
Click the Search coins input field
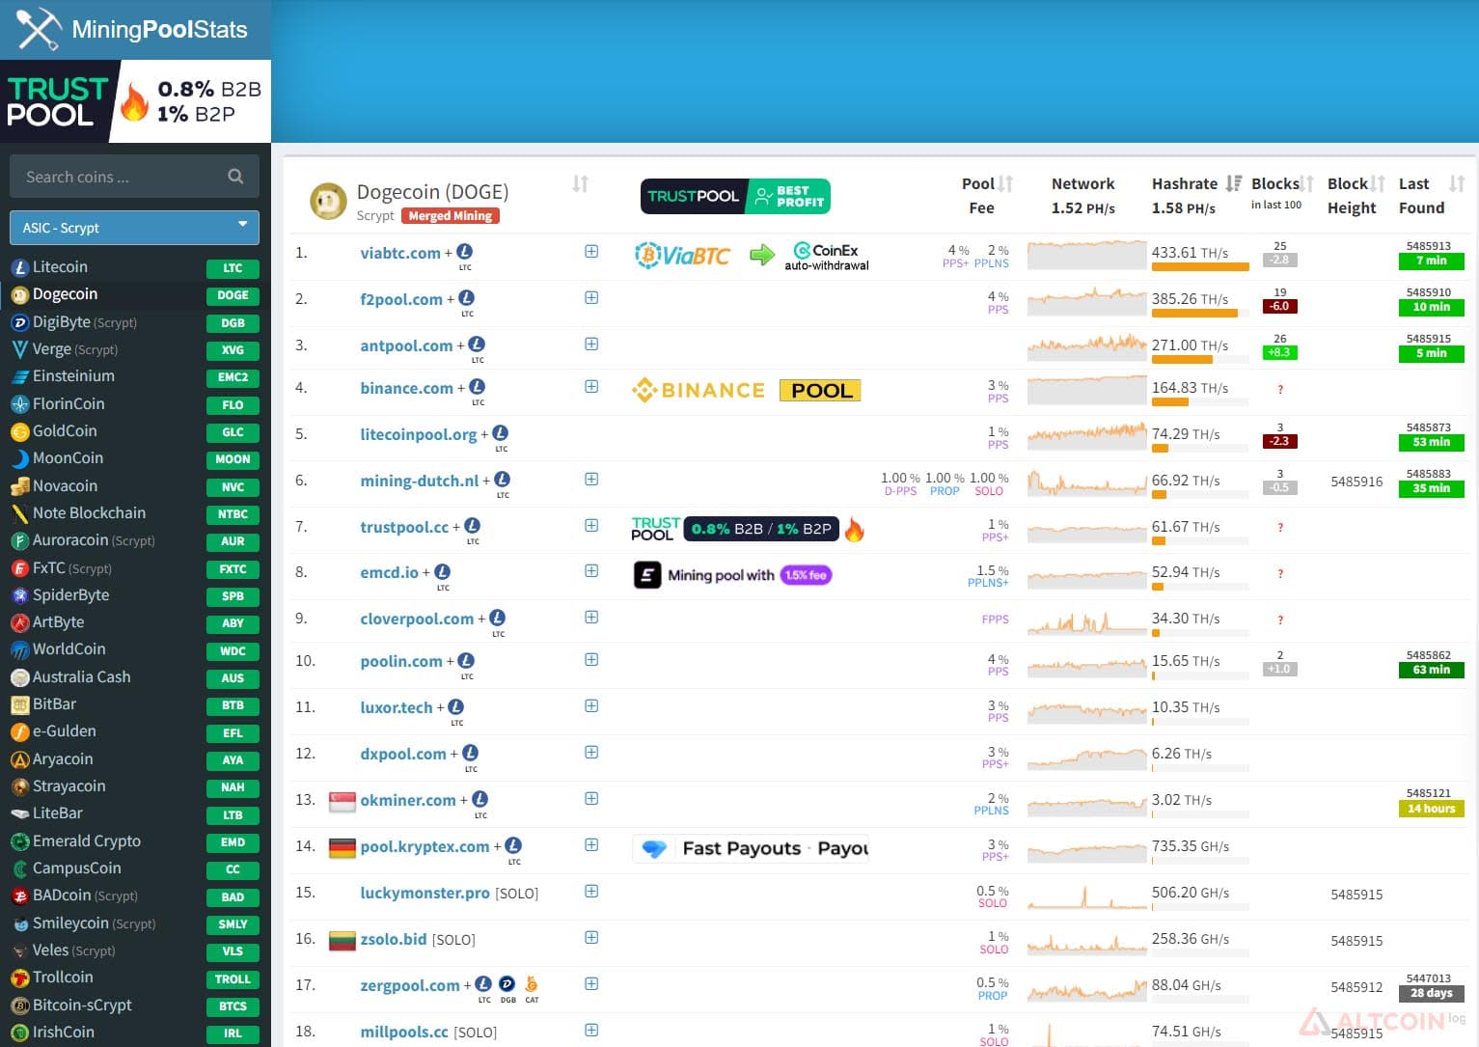[x=134, y=177]
